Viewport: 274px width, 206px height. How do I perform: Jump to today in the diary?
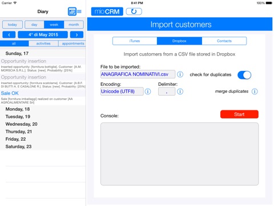click(x=13, y=25)
